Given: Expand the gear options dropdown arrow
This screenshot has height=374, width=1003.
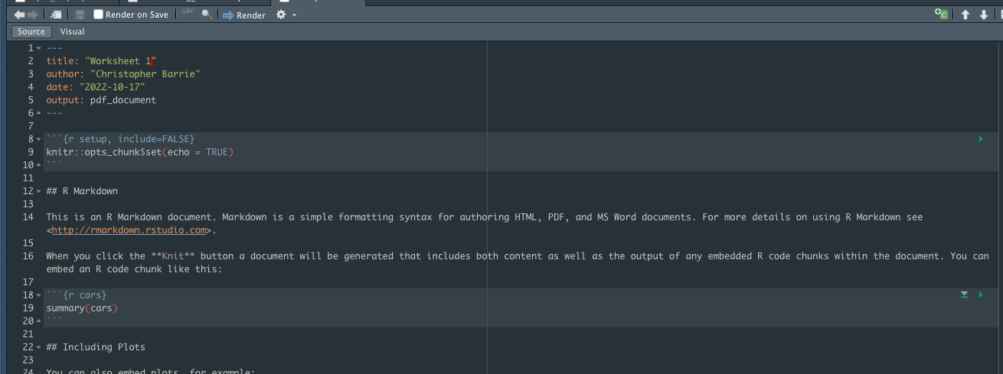Looking at the screenshot, I should [294, 15].
